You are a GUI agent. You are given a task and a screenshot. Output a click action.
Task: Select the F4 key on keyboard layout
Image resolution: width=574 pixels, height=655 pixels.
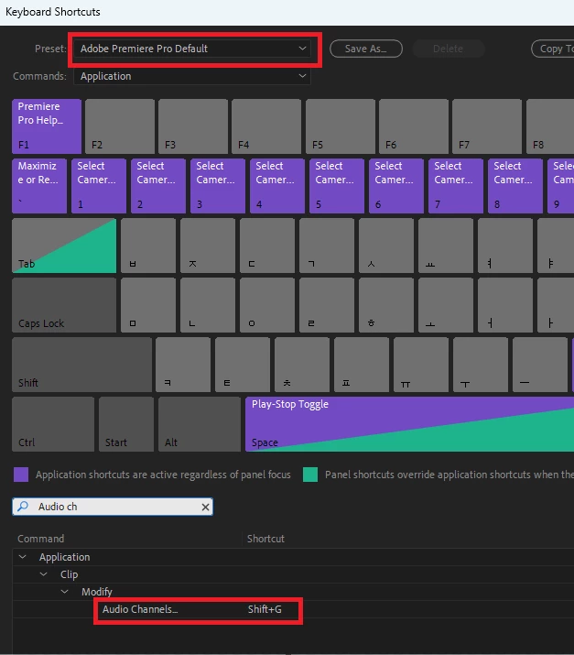[266, 126]
